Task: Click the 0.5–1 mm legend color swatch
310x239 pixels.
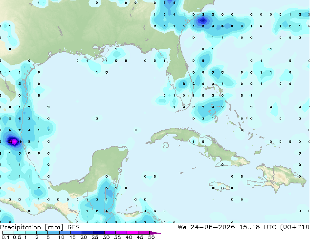Action: coord(20,233)
